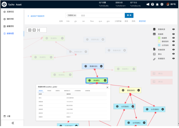Toggle visibility eye for 基础指标 legend

point(173,41)
